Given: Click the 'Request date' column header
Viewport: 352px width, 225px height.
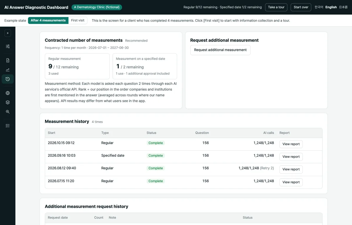Looking at the screenshot, I should (58, 218).
